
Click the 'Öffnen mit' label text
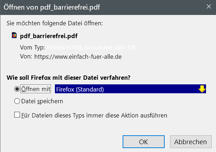[x=36, y=89]
